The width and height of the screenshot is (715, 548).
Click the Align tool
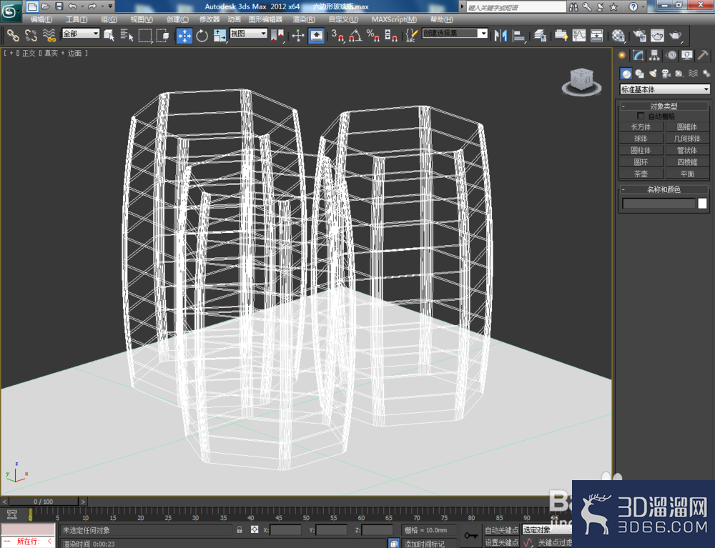[518, 36]
